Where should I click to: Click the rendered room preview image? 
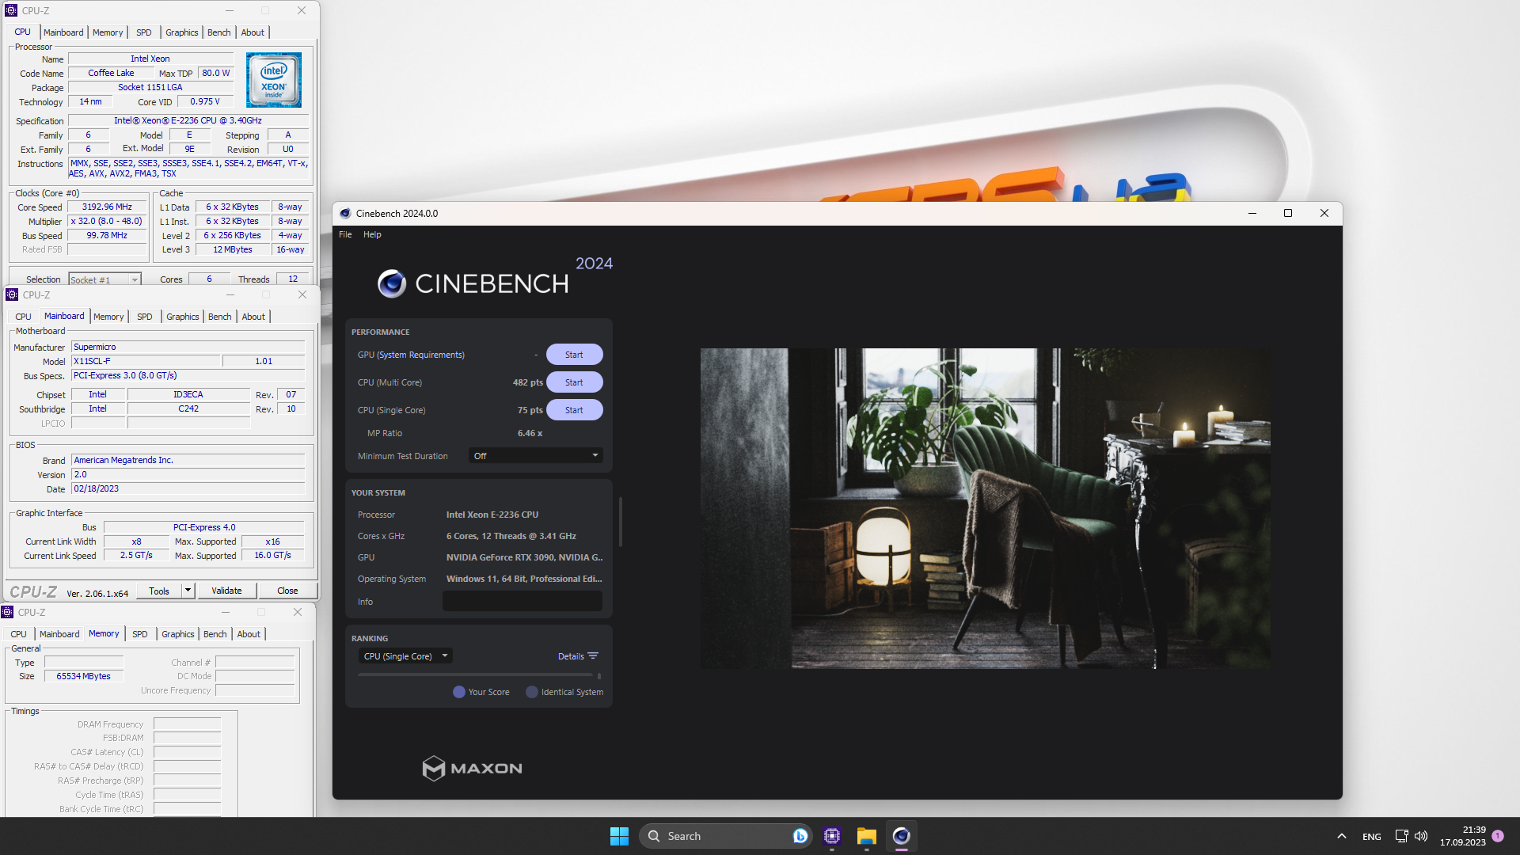pyautogui.click(x=985, y=508)
